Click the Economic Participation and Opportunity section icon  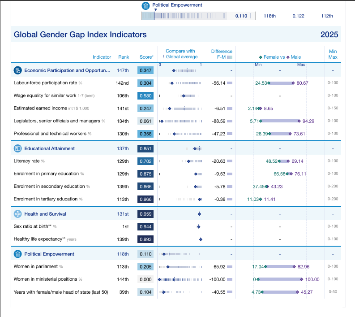click(18, 70)
